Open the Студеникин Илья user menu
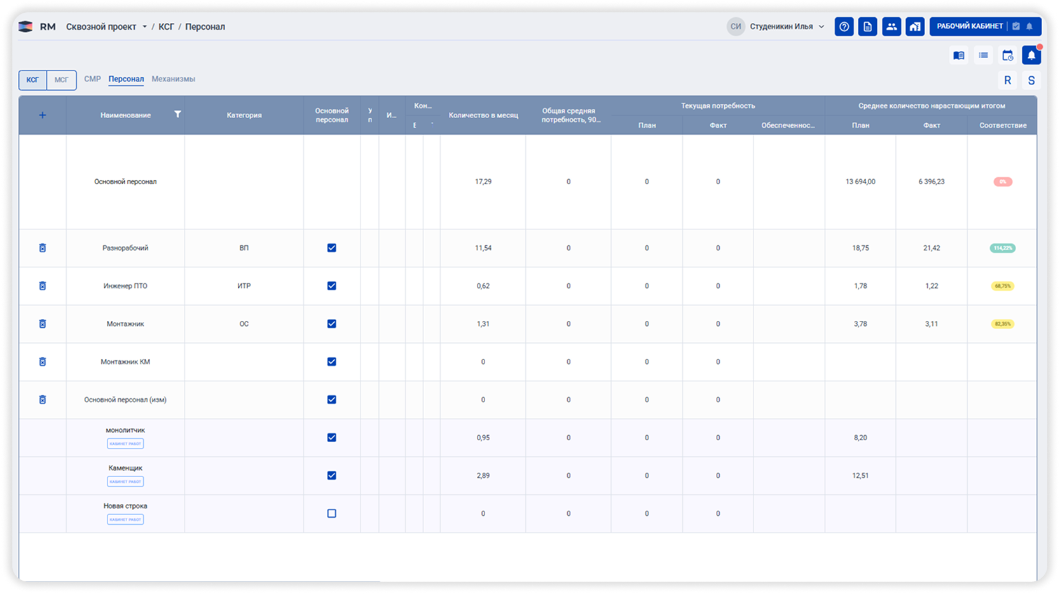This screenshot has width=1060, height=594. [x=776, y=27]
